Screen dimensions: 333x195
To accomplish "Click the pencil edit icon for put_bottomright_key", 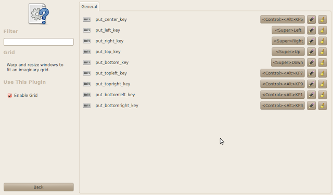I will (x=311, y=106).
